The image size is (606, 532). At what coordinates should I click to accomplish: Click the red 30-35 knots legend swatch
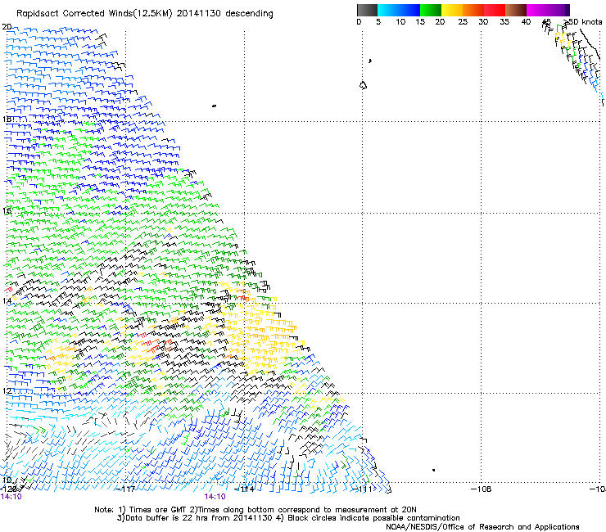click(495, 10)
